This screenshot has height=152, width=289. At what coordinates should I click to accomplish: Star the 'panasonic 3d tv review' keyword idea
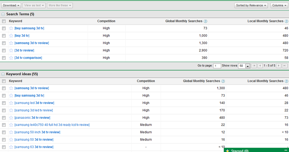pos(11,118)
